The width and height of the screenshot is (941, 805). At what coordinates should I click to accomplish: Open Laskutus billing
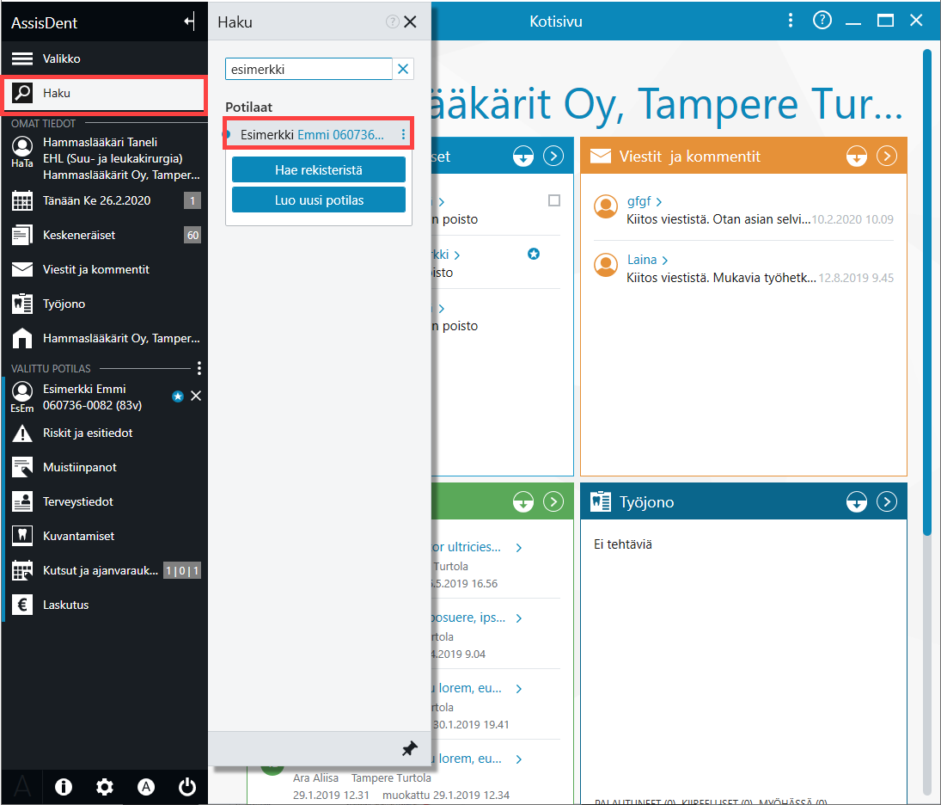coord(104,605)
